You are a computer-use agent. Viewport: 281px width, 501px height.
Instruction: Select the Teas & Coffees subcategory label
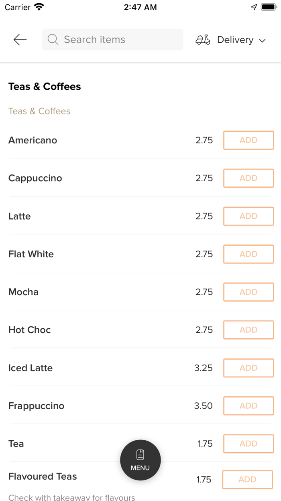pos(39,111)
